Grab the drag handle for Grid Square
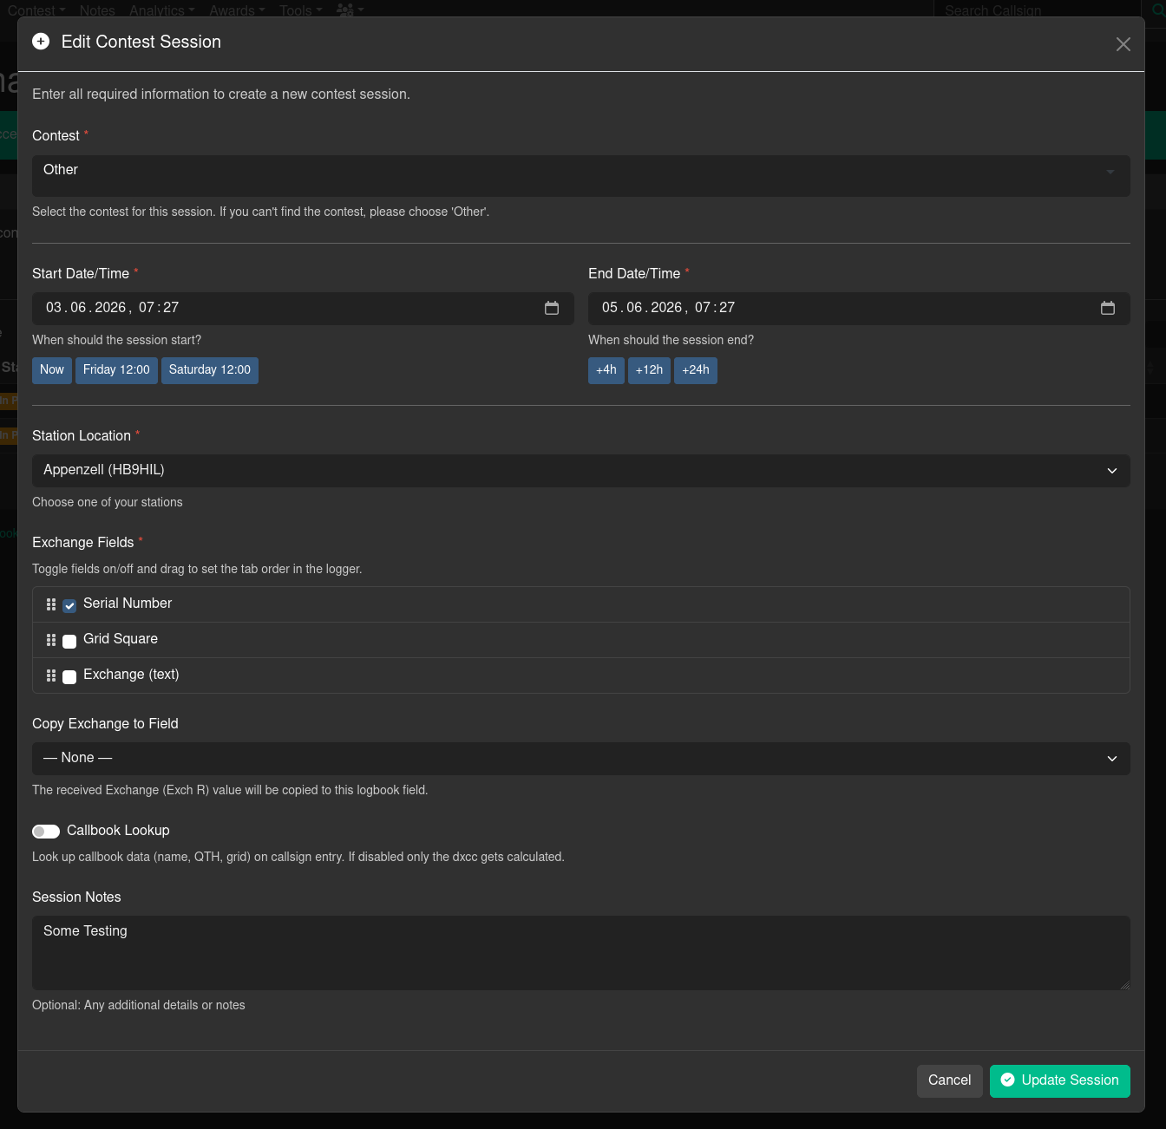The height and width of the screenshot is (1129, 1166). point(51,640)
